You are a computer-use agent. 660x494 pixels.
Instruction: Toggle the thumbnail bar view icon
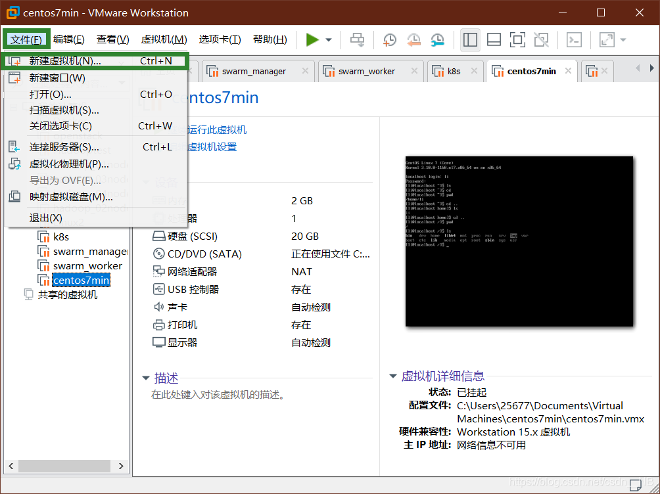[494, 39]
